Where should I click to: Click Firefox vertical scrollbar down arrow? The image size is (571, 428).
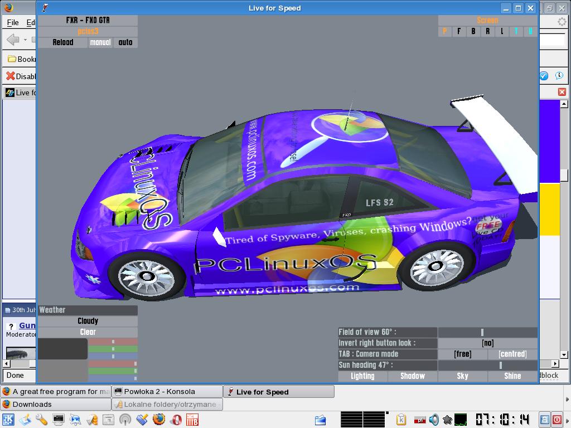564,354
